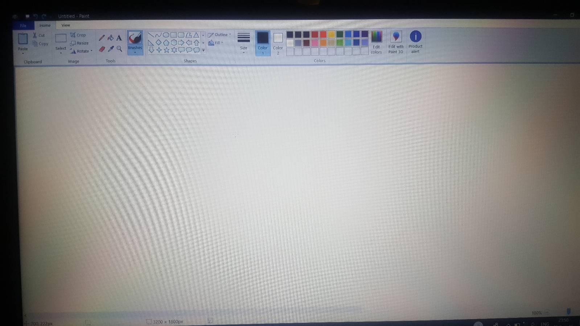Choose the Five-point star shape
580x326 pixels.
pyautogui.click(x=166, y=50)
